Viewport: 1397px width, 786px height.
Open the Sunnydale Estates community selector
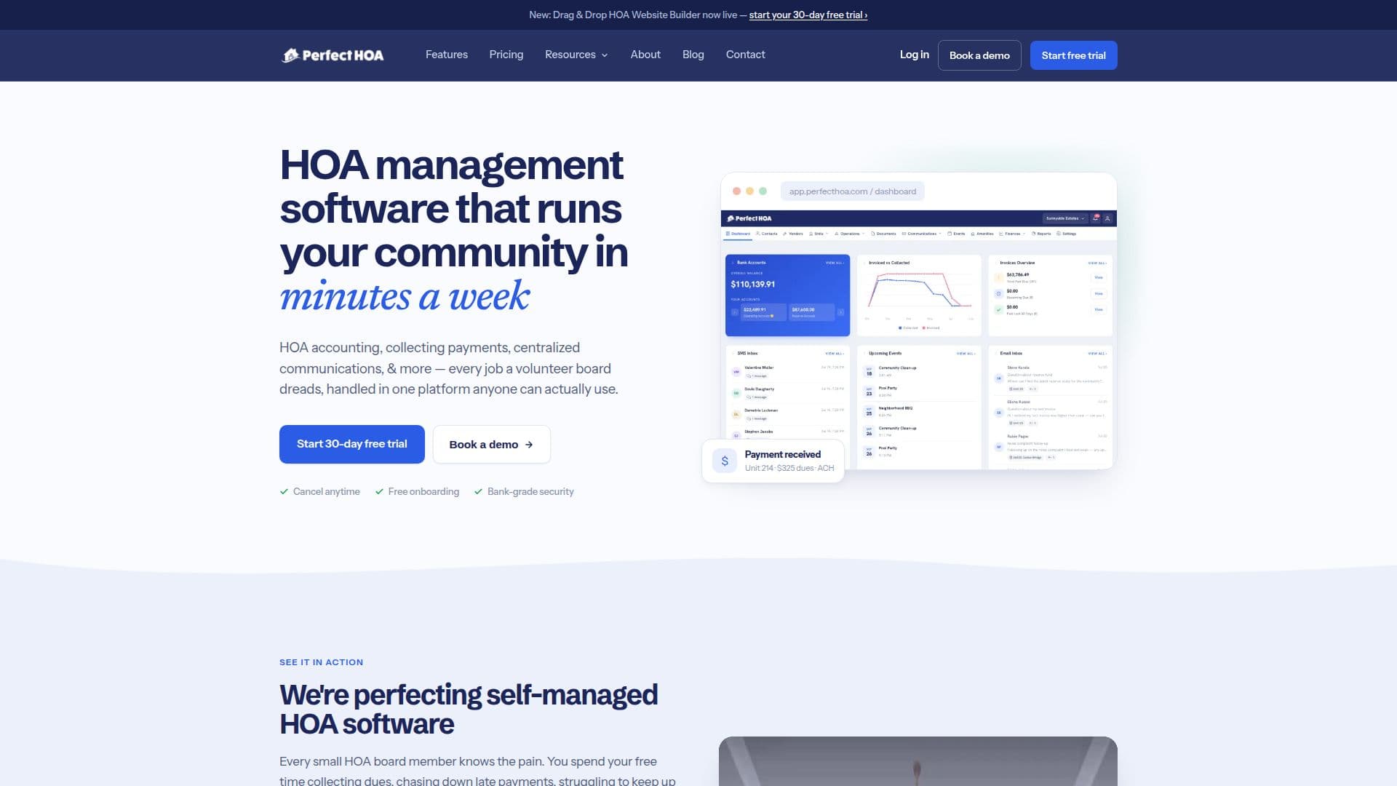[1065, 218]
